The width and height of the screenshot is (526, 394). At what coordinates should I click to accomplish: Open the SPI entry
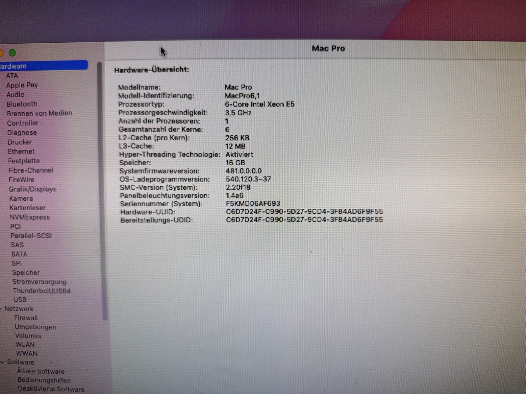click(16, 263)
